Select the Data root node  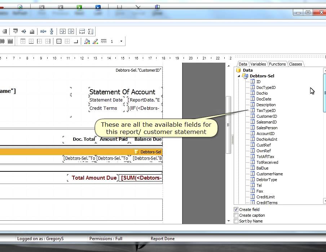pos(248,70)
